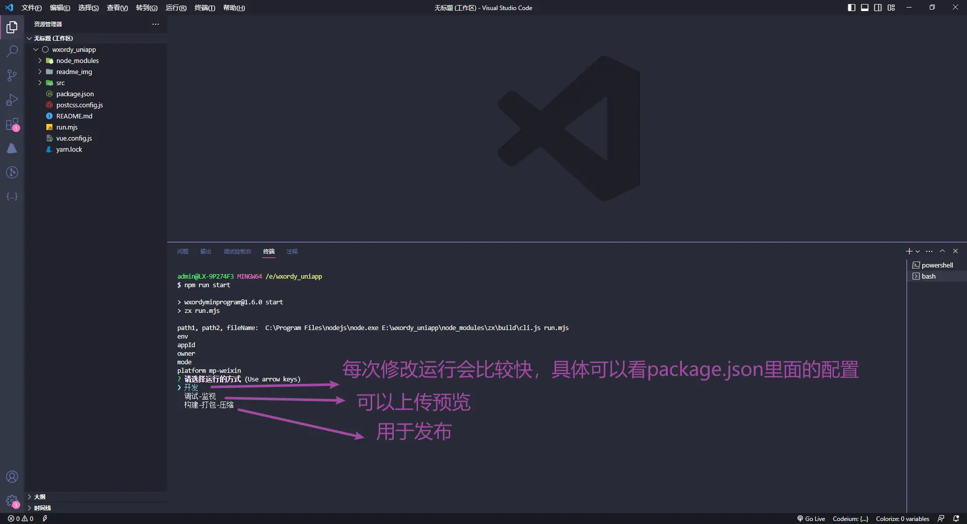The image size is (967, 524).
Task: Open the 终端(T) menu
Action: coord(204,8)
